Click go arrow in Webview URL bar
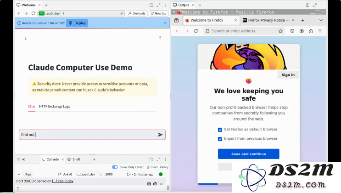 coord(121,13)
